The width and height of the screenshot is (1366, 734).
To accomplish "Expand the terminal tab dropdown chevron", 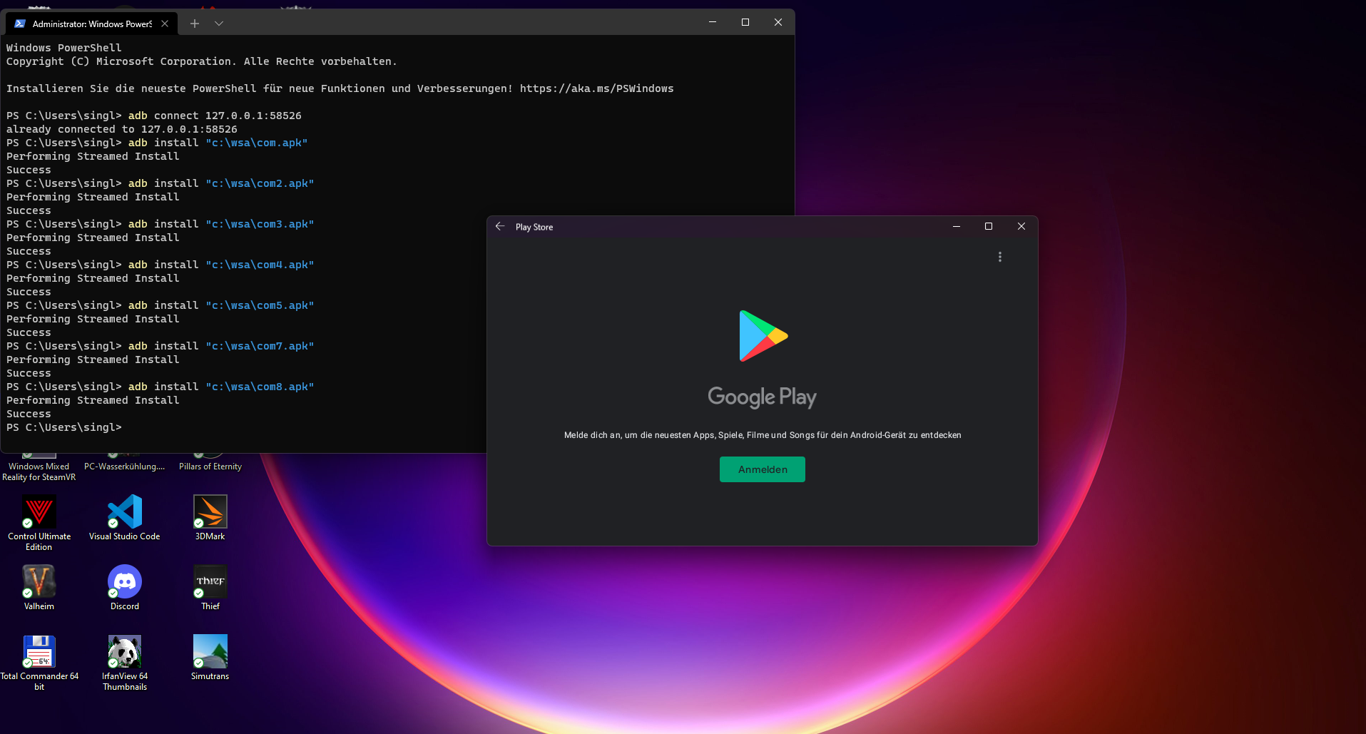I will pyautogui.click(x=219, y=24).
